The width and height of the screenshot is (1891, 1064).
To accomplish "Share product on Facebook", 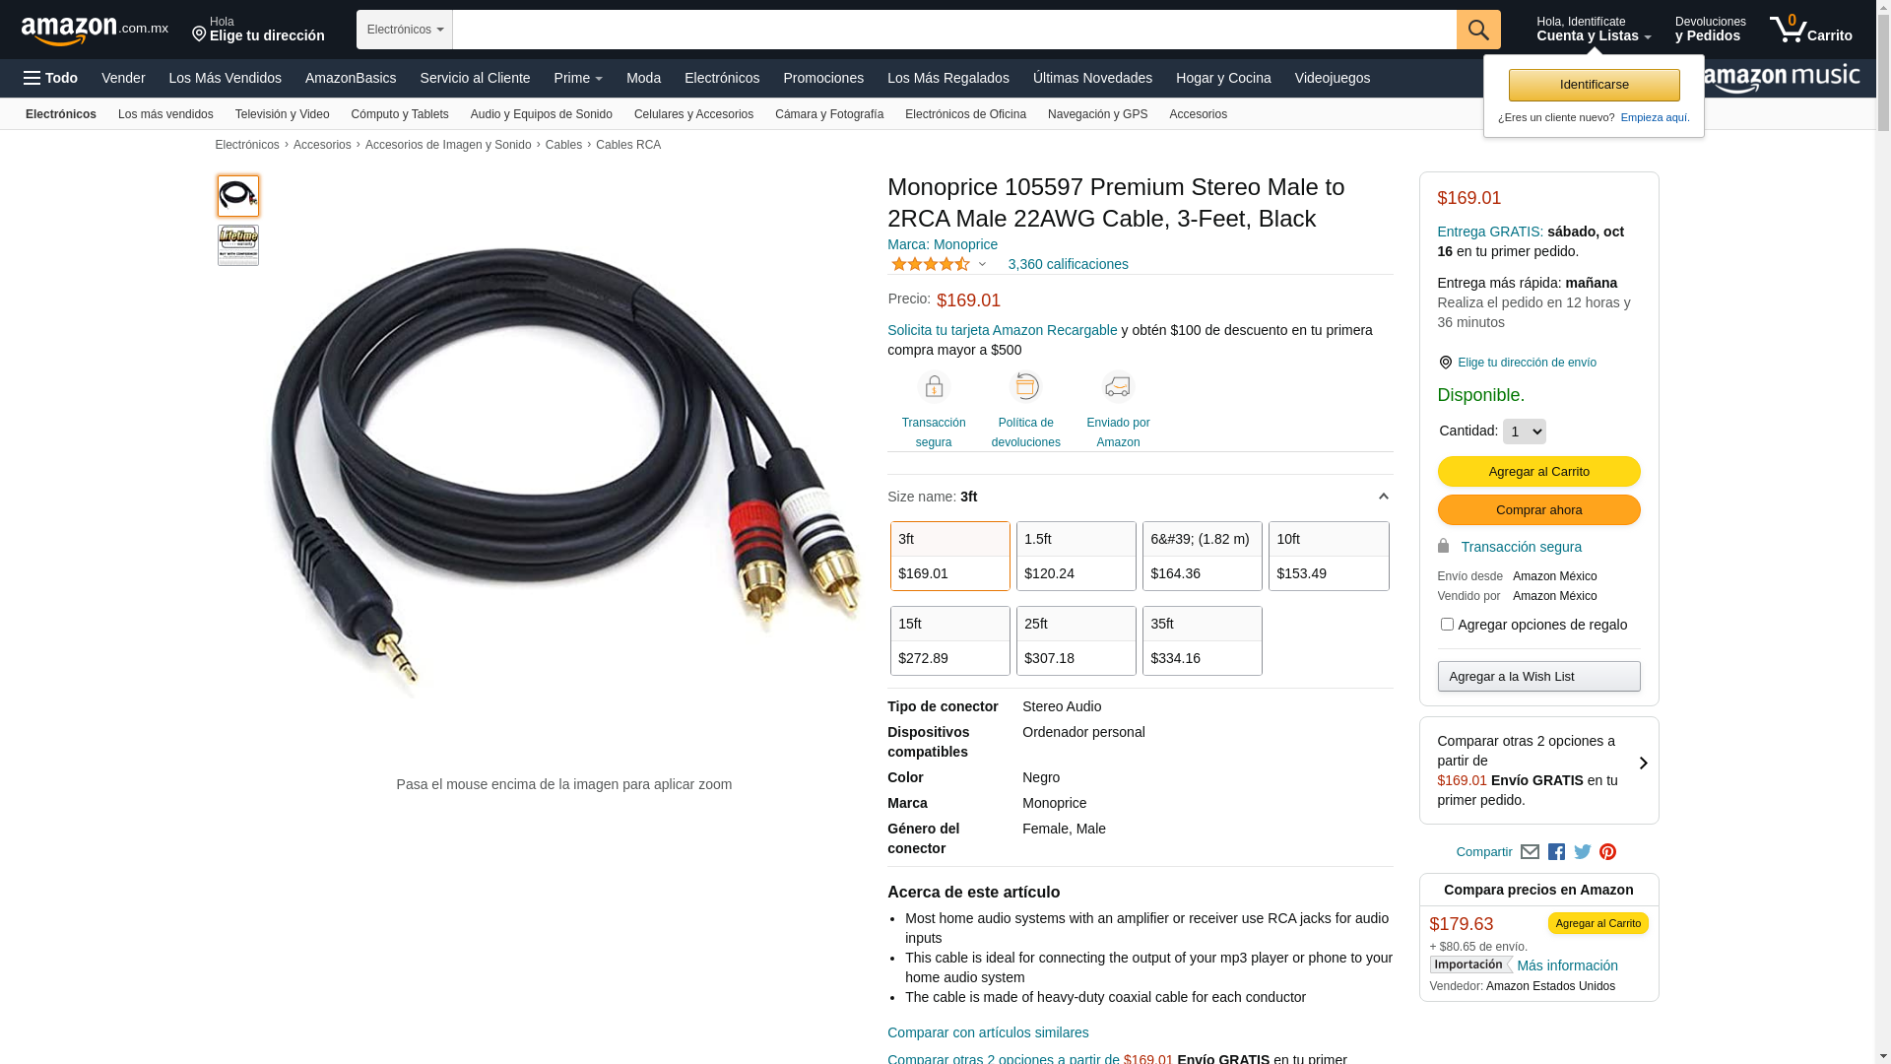I will [1556, 852].
